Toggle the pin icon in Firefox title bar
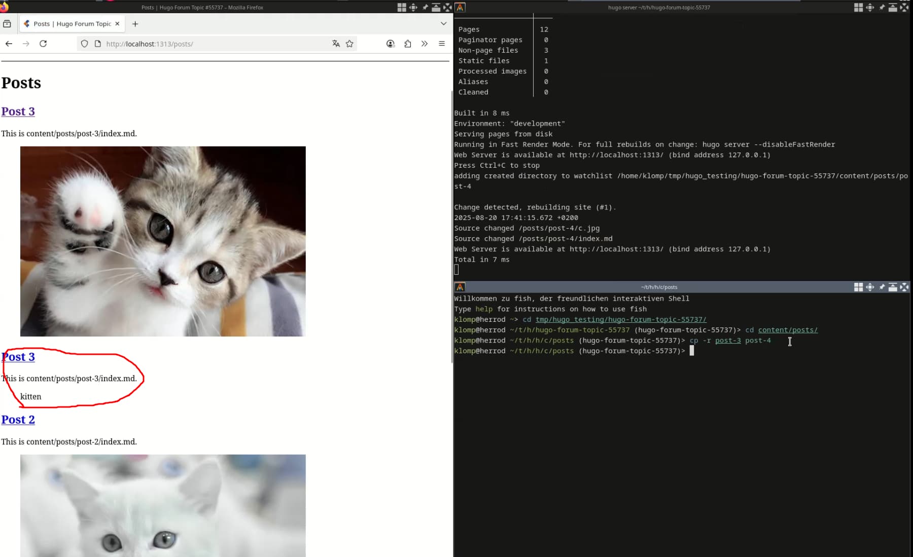 (x=425, y=7)
